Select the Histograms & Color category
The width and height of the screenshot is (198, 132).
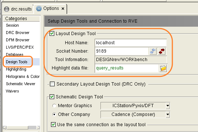[23, 76]
